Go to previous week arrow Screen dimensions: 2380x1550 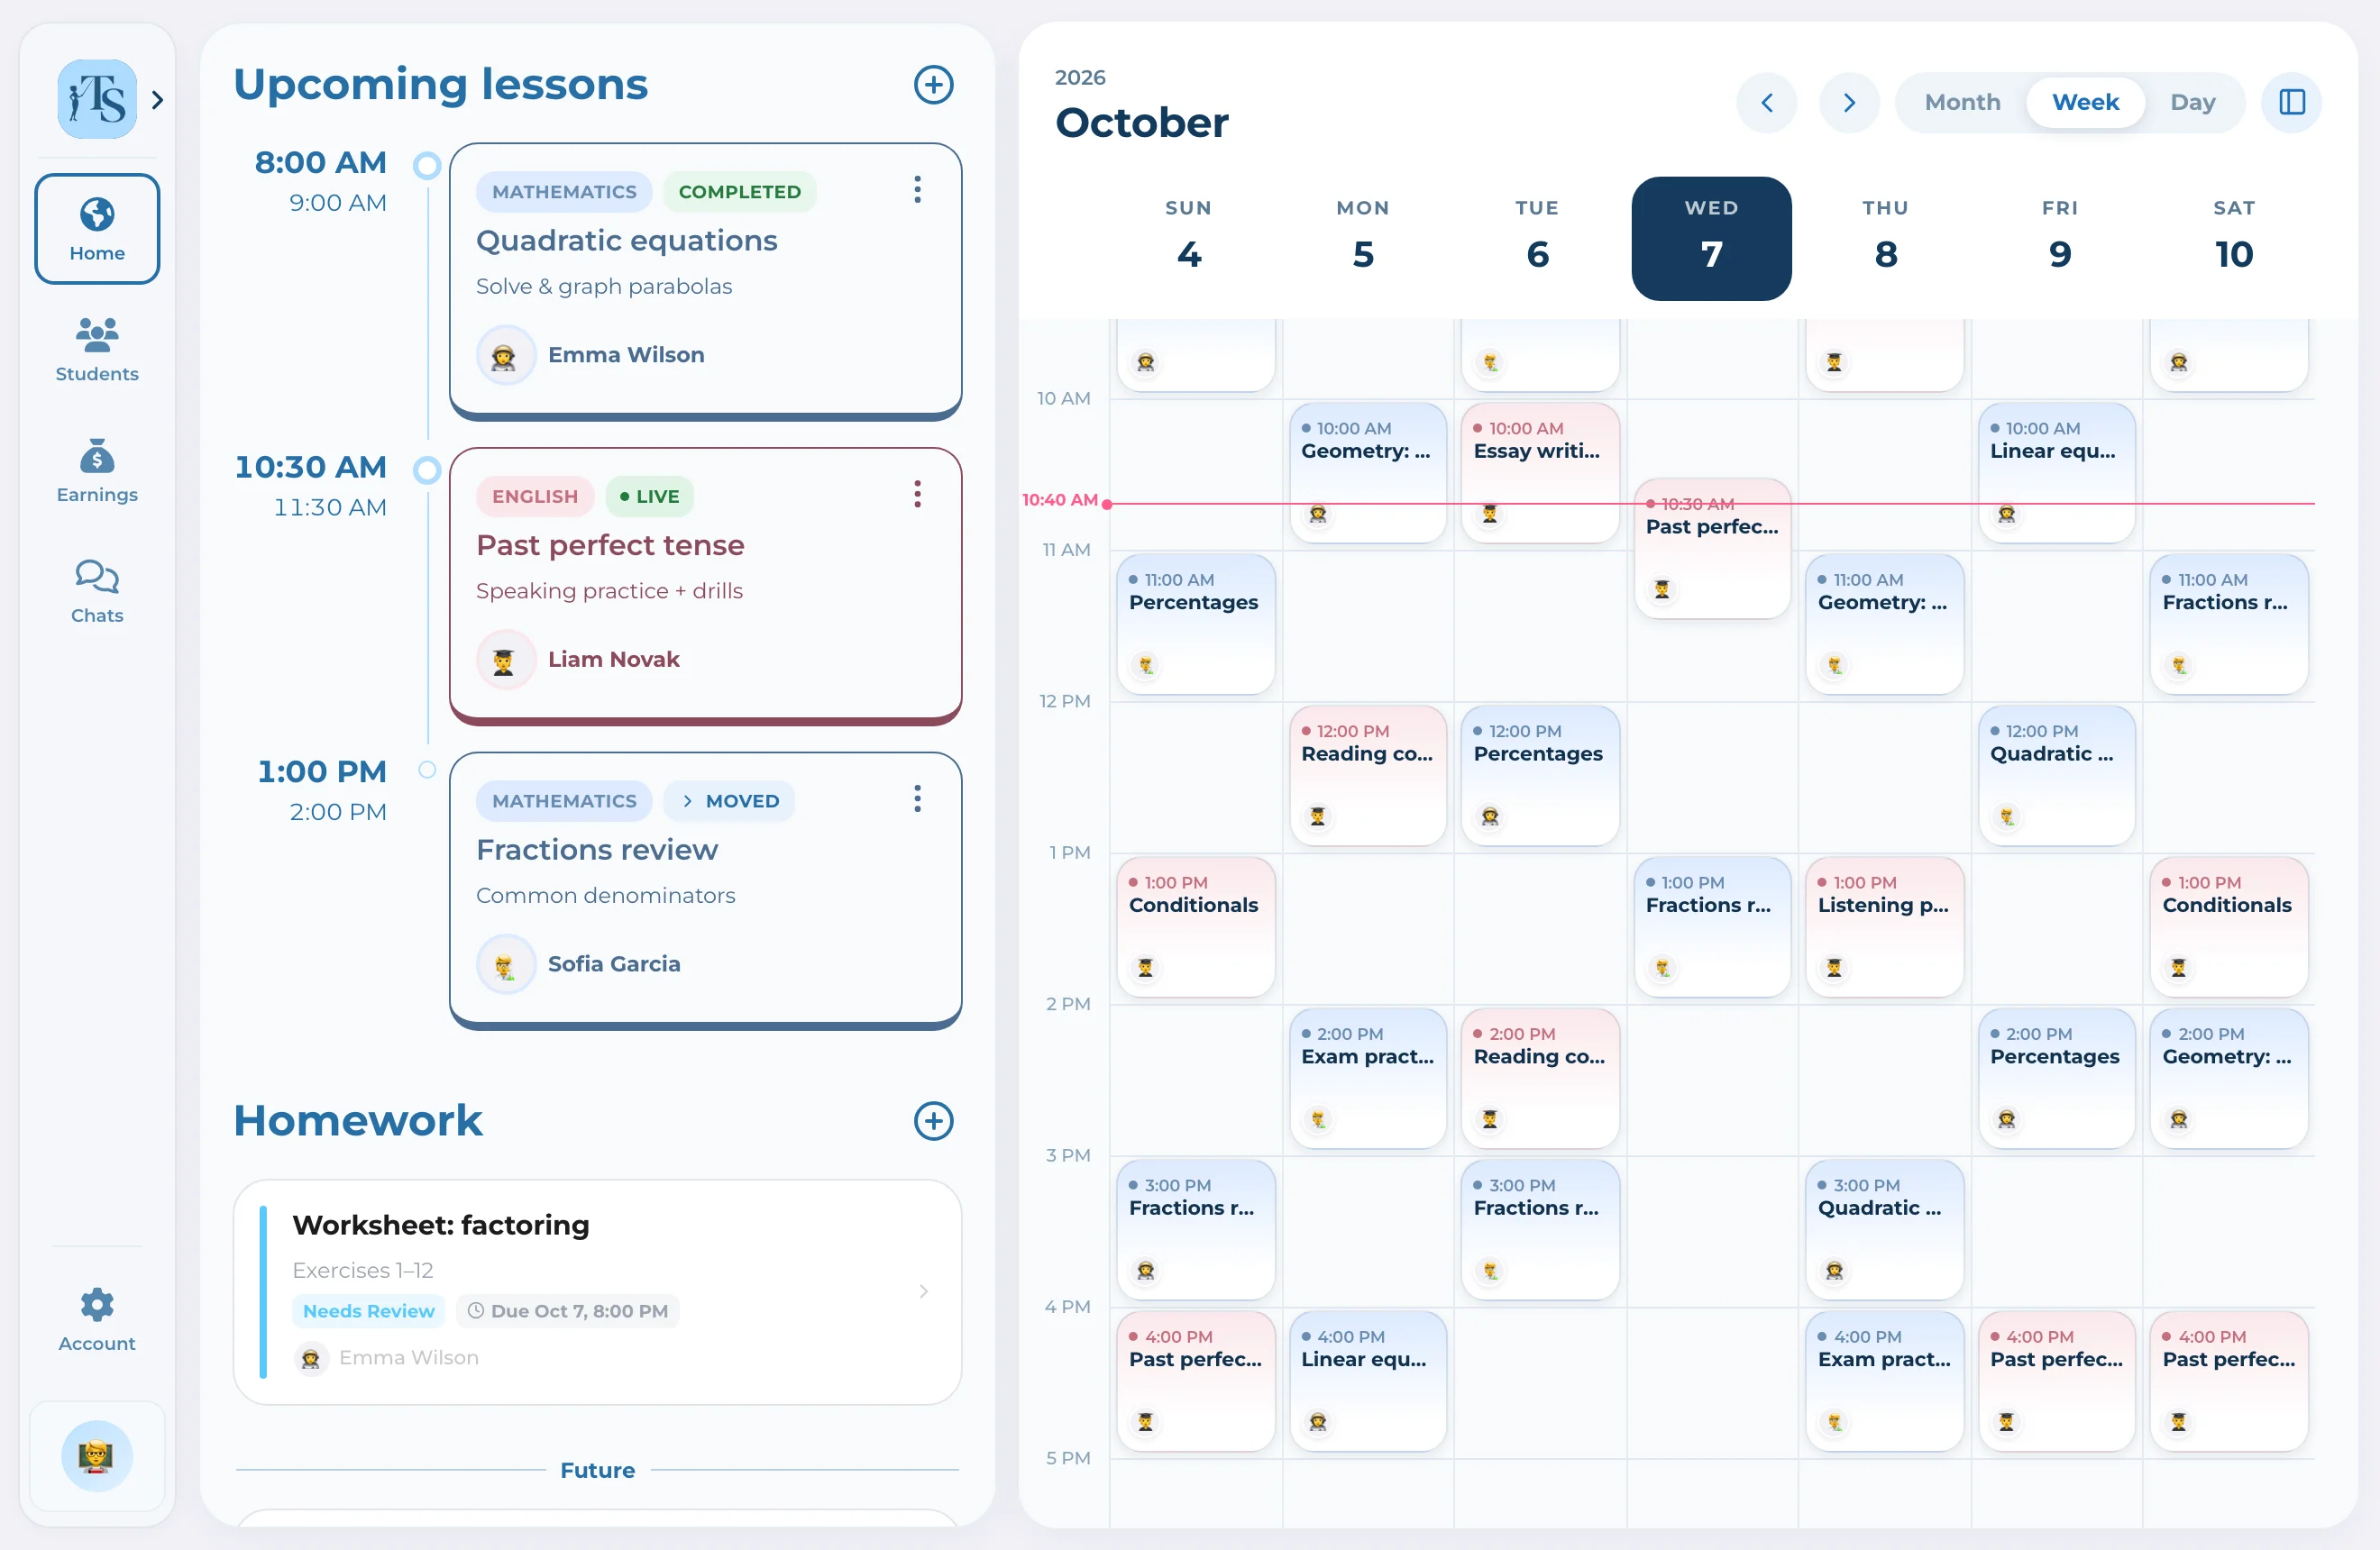point(1766,102)
